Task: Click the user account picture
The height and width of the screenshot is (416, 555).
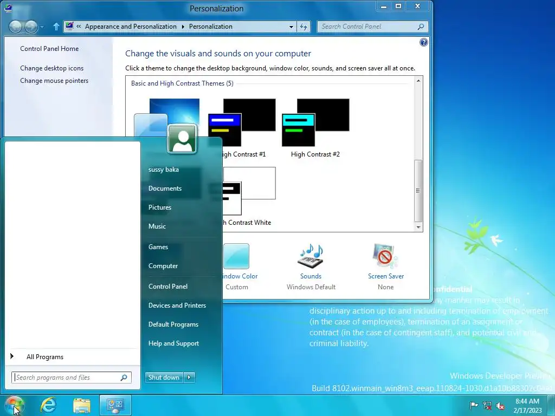Action: [x=182, y=139]
